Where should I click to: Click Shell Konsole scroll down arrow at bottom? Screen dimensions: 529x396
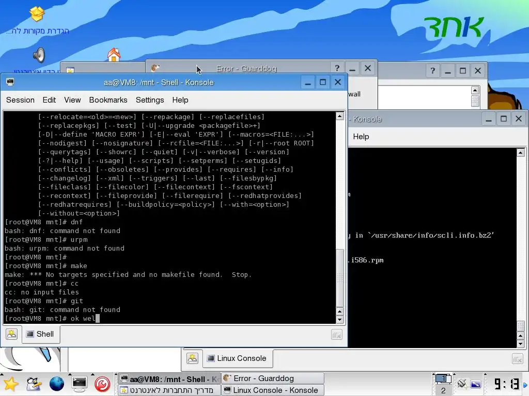[340, 320]
